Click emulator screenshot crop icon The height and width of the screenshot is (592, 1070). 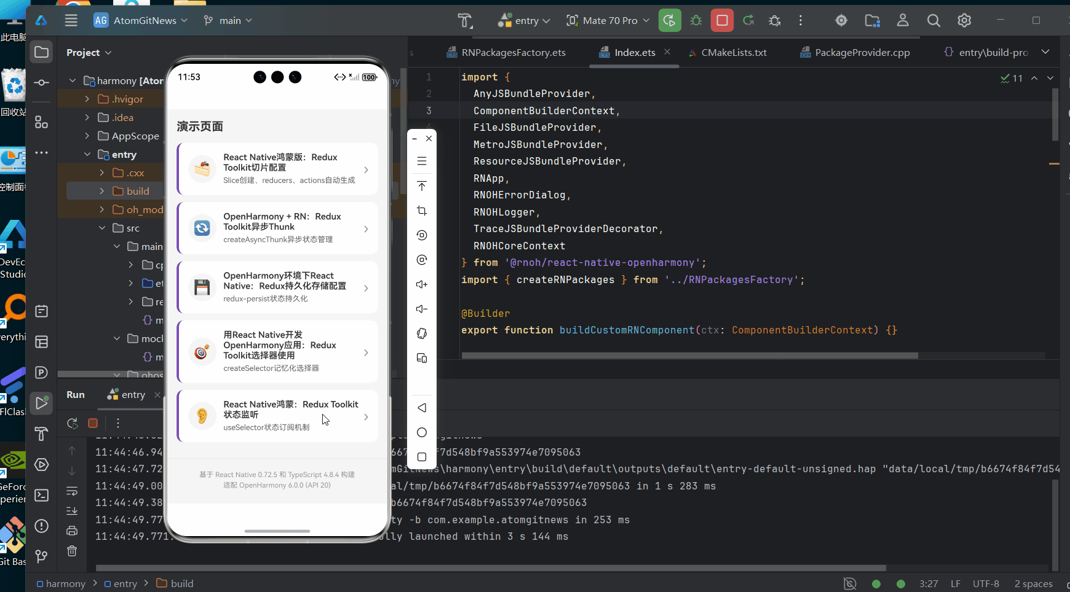[x=422, y=211]
